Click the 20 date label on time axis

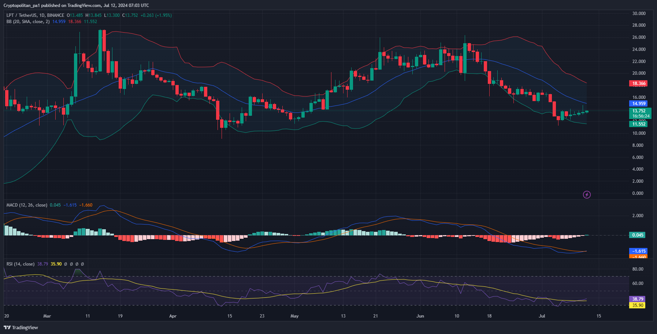click(6, 316)
